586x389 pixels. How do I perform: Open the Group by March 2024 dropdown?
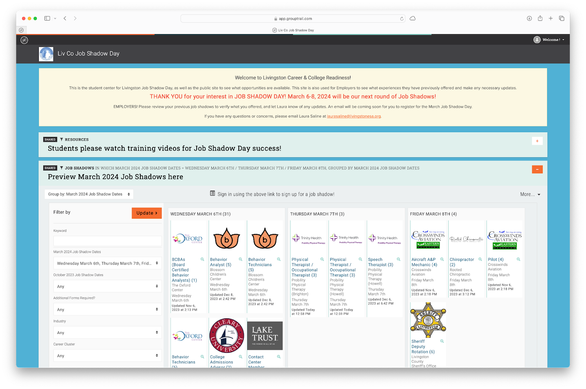tap(89, 194)
